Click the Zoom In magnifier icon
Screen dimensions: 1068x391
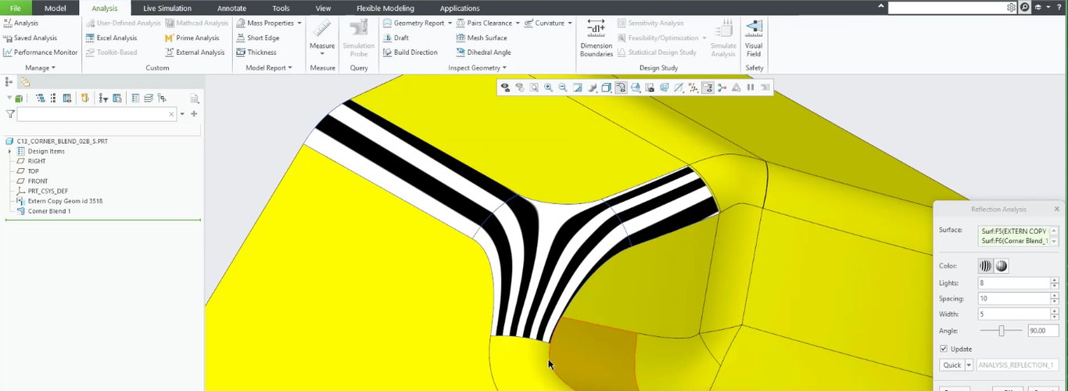click(549, 88)
